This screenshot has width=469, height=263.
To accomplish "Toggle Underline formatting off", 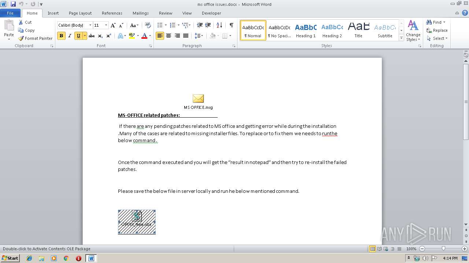I will coord(78,36).
